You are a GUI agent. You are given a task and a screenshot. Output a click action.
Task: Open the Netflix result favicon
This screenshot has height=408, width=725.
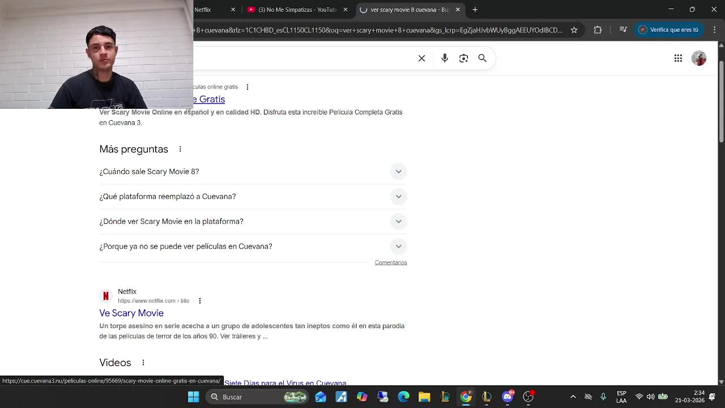click(106, 296)
